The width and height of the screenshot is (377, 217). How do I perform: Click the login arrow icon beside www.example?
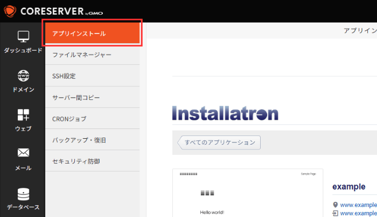tap(335, 213)
